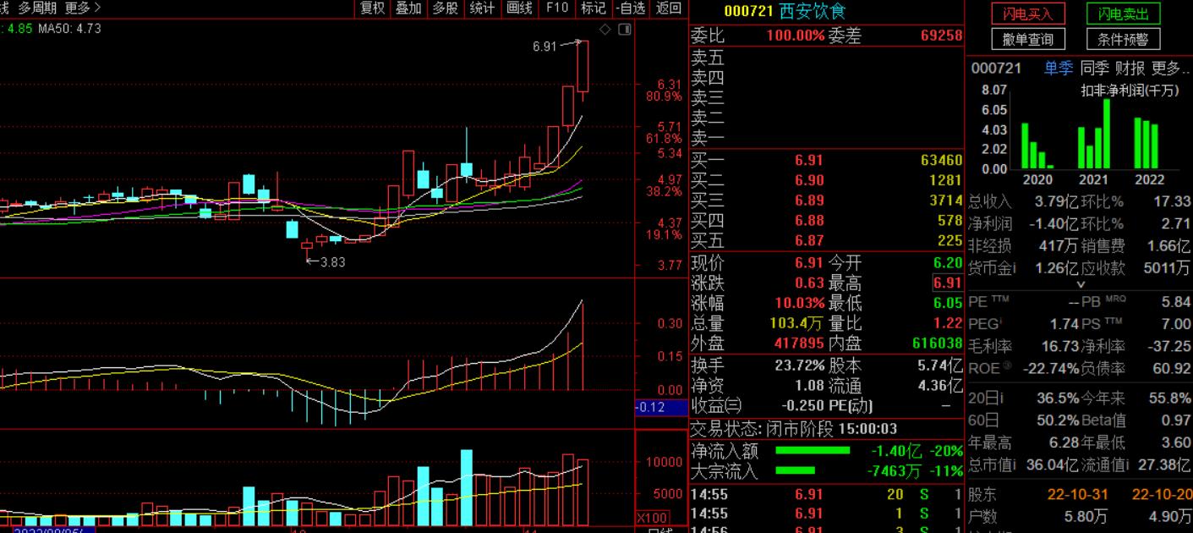This screenshot has width=1193, height=533.
Task: Open F10 company information
Action: pyautogui.click(x=557, y=8)
